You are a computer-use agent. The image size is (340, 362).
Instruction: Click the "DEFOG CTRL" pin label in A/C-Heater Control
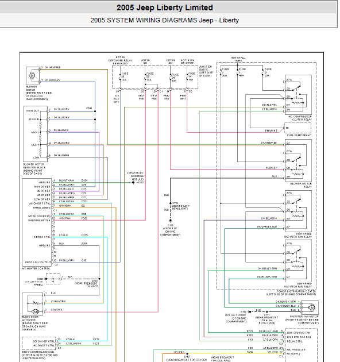point(42,237)
